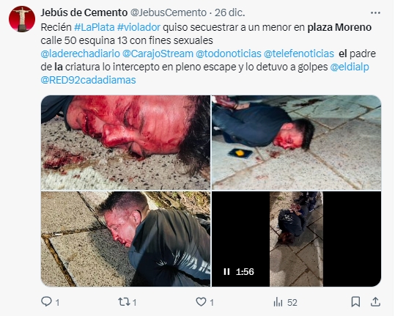Open the three-dot more options menu

point(375,13)
